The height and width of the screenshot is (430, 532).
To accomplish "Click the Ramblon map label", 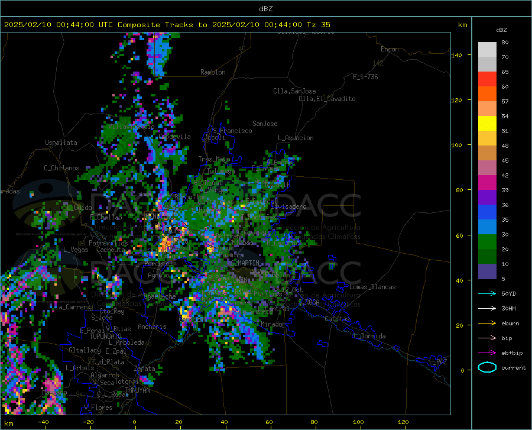I will tap(213, 72).
